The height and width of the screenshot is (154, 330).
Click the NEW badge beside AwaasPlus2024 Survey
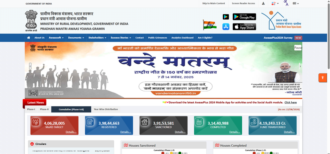pos(298,38)
